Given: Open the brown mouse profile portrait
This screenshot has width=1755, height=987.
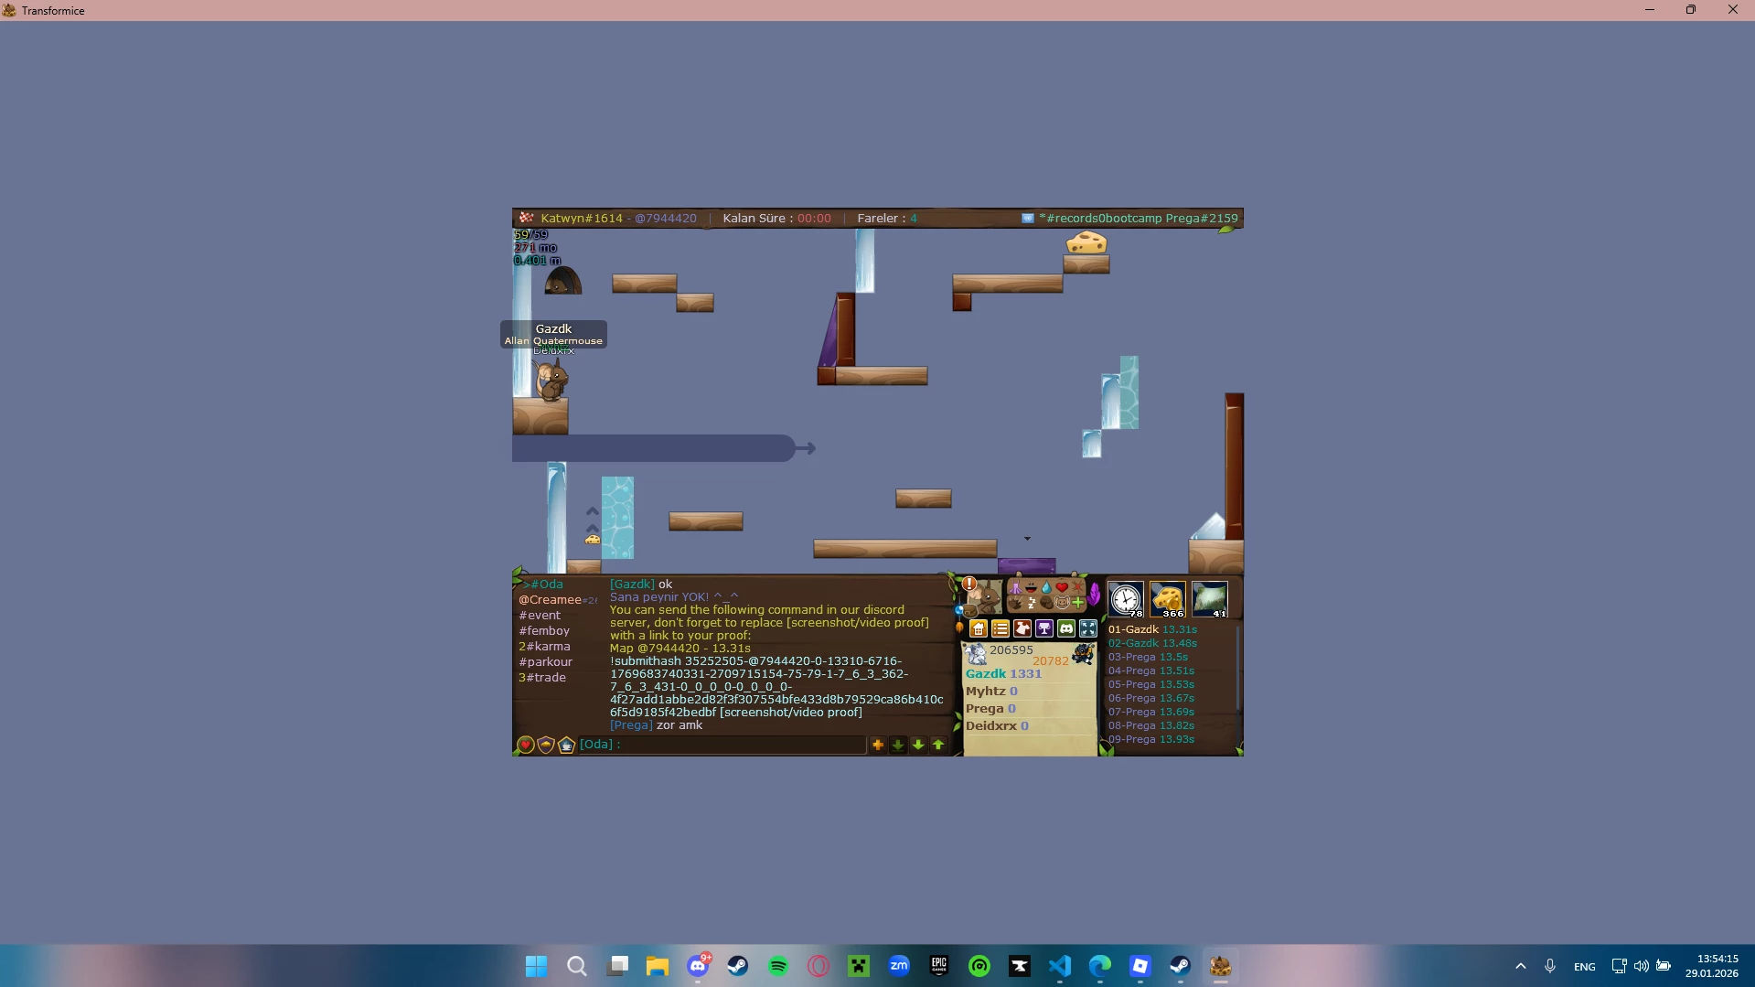Looking at the screenshot, I should click(x=984, y=598).
